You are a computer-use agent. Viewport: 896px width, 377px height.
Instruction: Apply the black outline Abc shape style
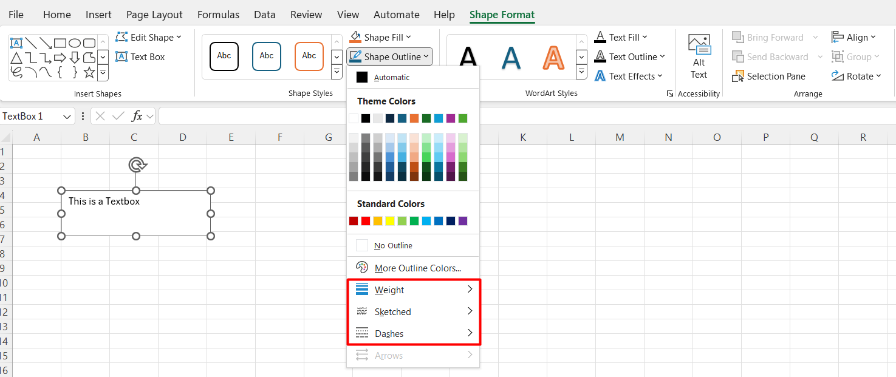pyautogui.click(x=224, y=56)
